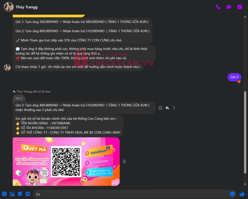Attach a photo using the image icon
The image size is (248, 199).
(12, 194)
